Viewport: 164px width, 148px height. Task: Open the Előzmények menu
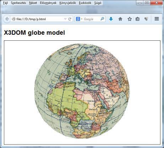[x=48, y=3]
